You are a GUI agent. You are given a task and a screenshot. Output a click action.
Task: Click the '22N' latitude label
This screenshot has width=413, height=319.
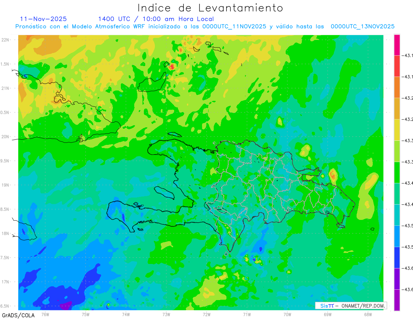pyautogui.click(x=5, y=40)
